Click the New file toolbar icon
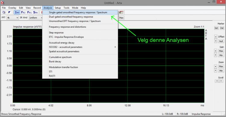 (x=4, y=12)
